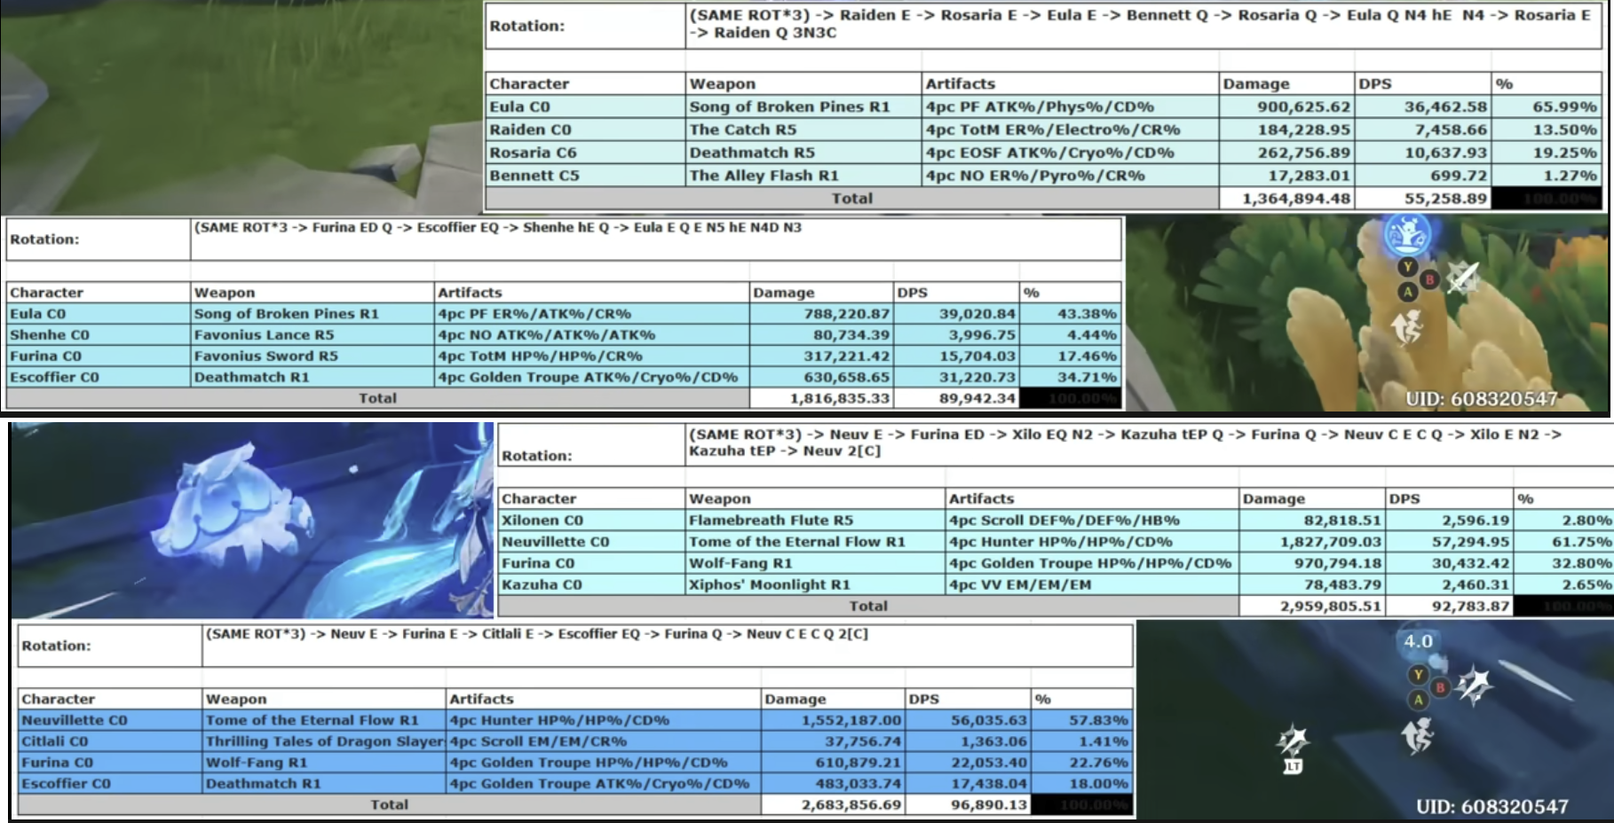This screenshot has width=1614, height=823.
Task: Select '4pc Scroll EM/EM/CR%' artifacts cell
Action: pyautogui.click(x=604, y=741)
